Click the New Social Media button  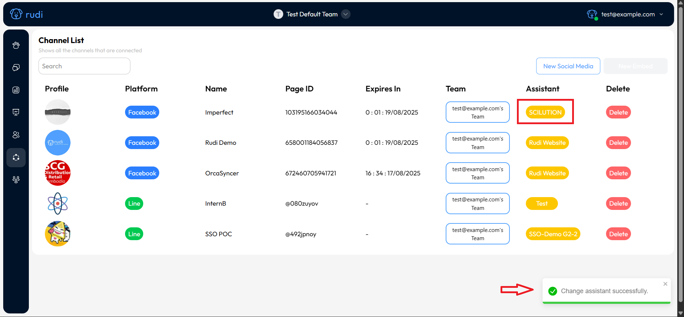click(x=568, y=66)
